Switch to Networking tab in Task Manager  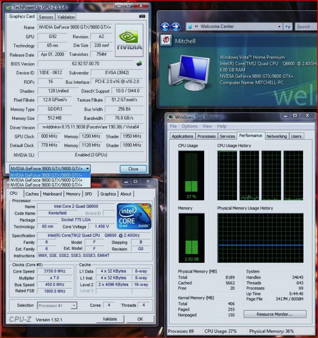[x=276, y=136]
